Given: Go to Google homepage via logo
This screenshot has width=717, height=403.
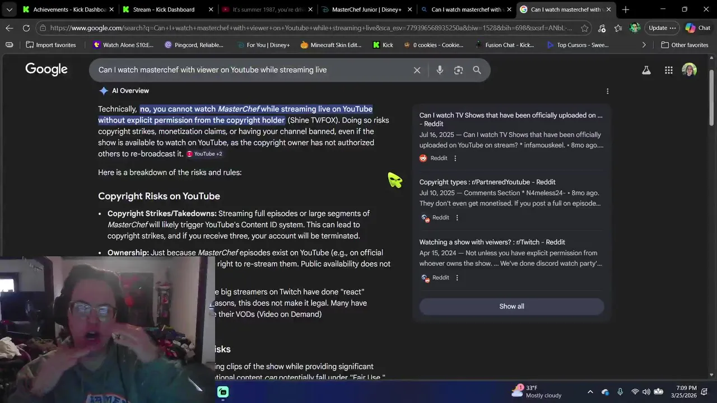Looking at the screenshot, I should [46, 69].
